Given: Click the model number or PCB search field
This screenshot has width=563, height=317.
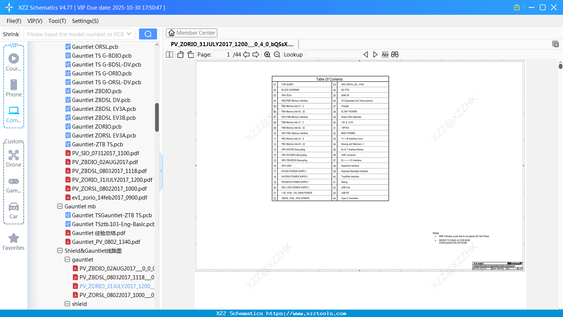Looking at the screenshot, I should [75, 34].
